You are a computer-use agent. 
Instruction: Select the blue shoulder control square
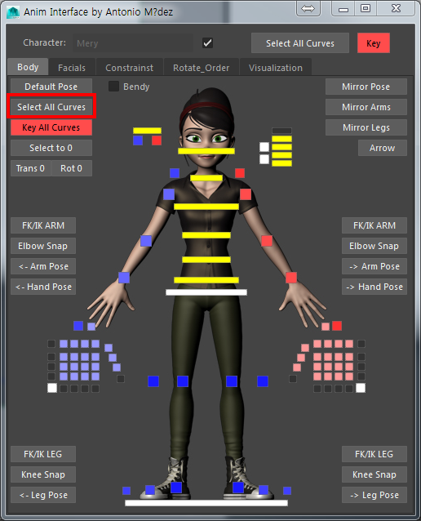click(169, 194)
